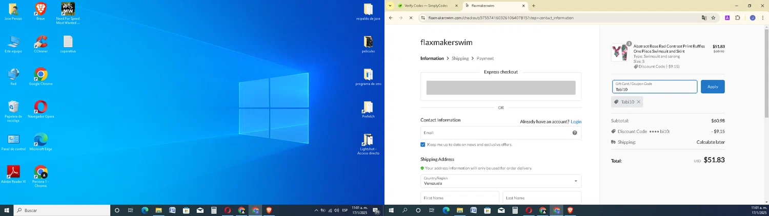The width and height of the screenshot is (769, 216).
Task: Launch Microsoft Edge desktop shortcut
Action: [x=41, y=142]
